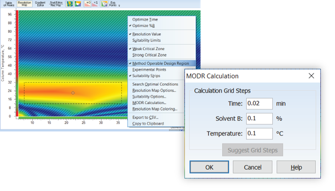Click the Table of Peaks icon
This screenshot has height=191, width=335.
pyautogui.click(x=9, y=4)
